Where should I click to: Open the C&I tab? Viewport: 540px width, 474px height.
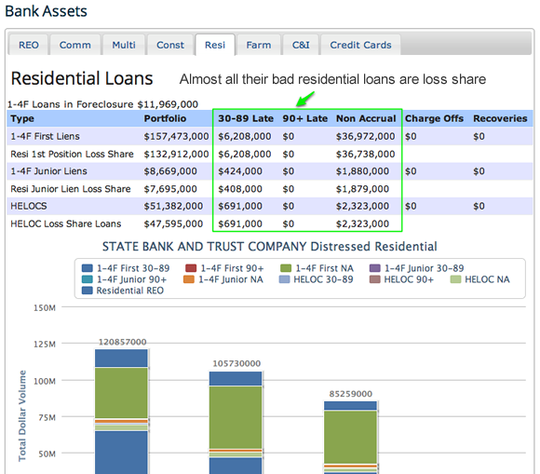point(301,45)
